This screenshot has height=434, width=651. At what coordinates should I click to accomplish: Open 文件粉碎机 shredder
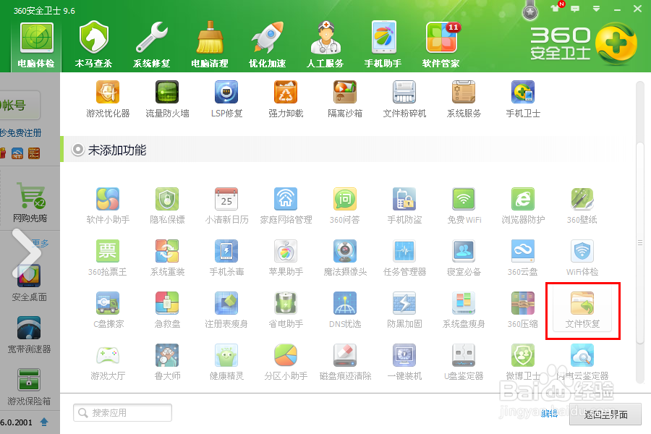point(404,99)
